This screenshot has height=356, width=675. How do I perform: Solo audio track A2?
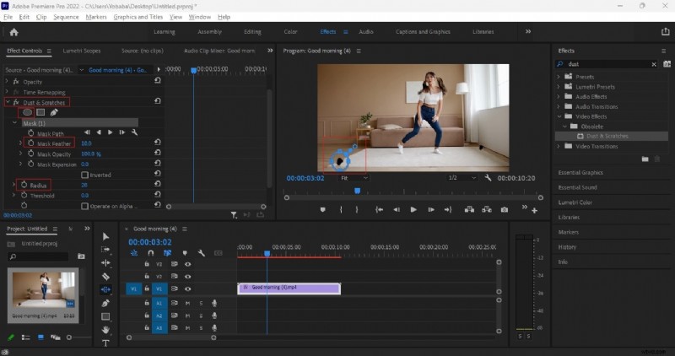click(x=201, y=316)
